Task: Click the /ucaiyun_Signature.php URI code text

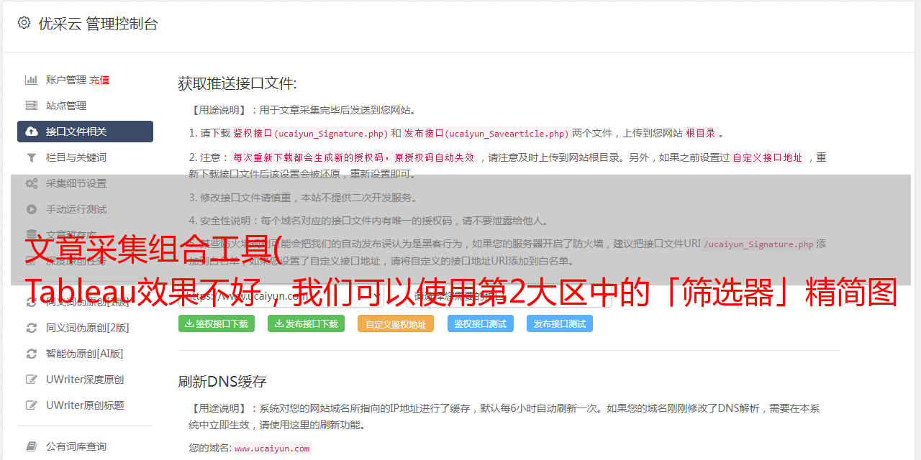Action: [x=758, y=244]
